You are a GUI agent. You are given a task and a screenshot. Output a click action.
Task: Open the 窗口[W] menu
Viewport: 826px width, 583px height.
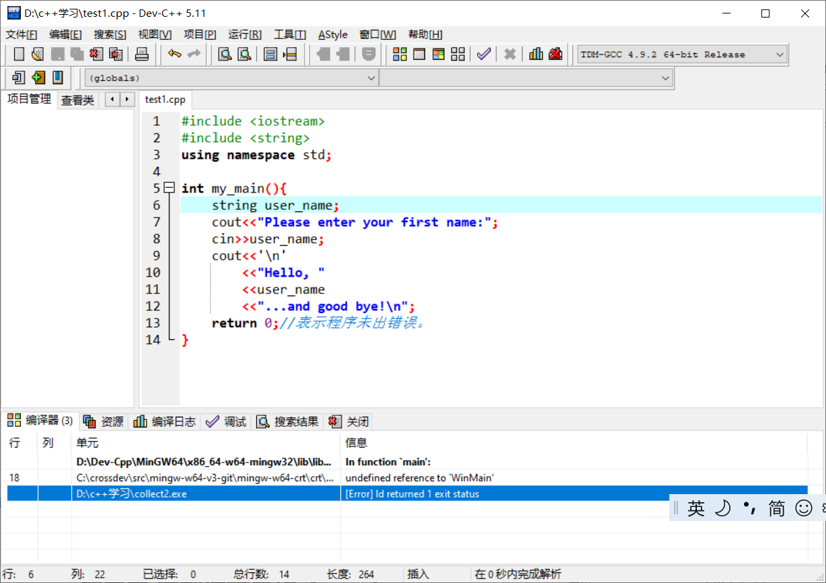[x=377, y=35]
